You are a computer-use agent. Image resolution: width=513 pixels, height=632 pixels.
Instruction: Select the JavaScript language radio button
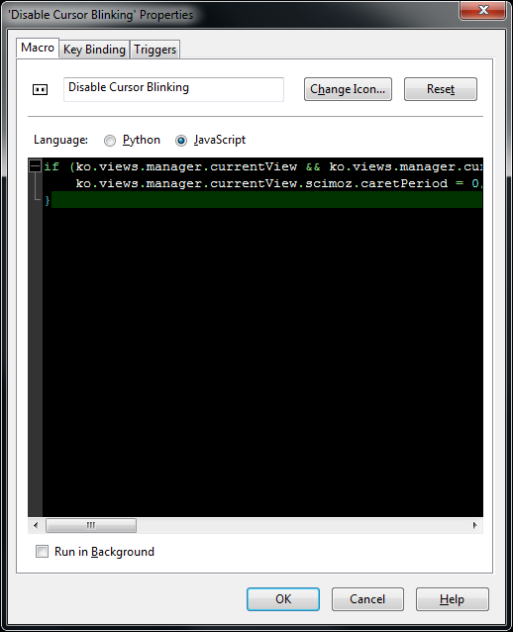pyautogui.click(x=181, y=141)
